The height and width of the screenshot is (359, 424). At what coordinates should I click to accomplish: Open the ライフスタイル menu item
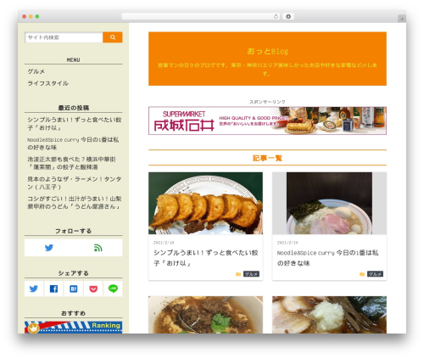point(48,83)
